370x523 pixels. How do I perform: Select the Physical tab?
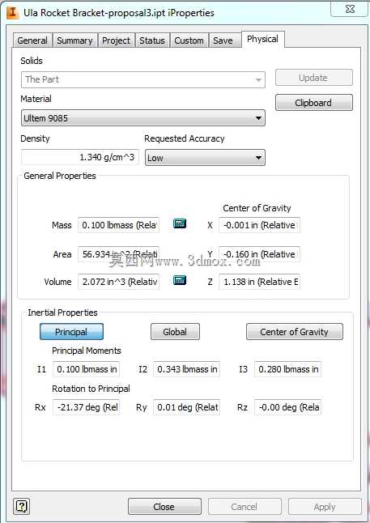coord(262,40)
